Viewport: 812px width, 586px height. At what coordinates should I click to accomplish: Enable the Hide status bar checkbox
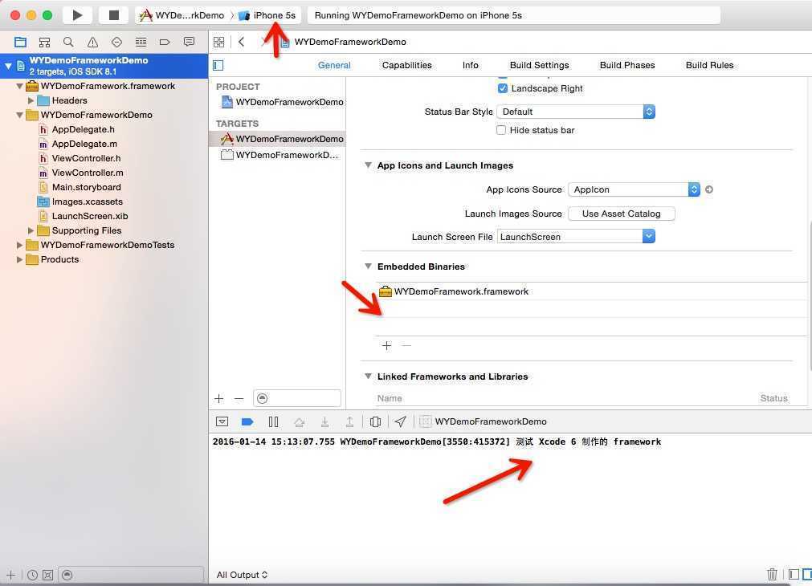(x=500, y=130)
